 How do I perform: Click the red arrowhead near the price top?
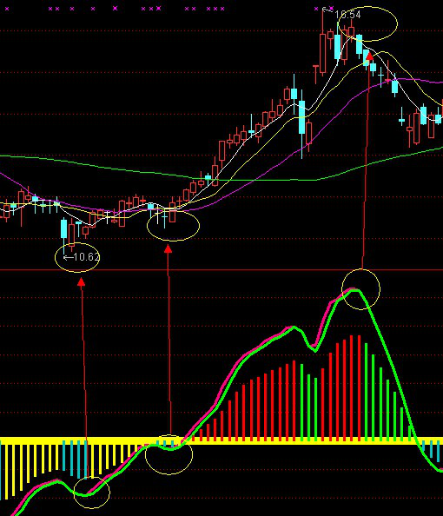pos(370,56)
